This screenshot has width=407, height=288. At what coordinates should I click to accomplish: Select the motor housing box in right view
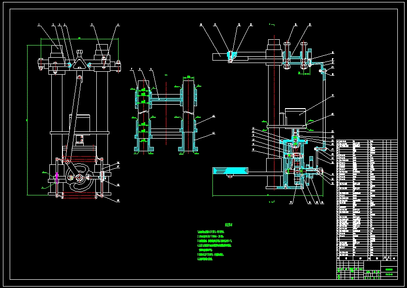tap(295, 117)
